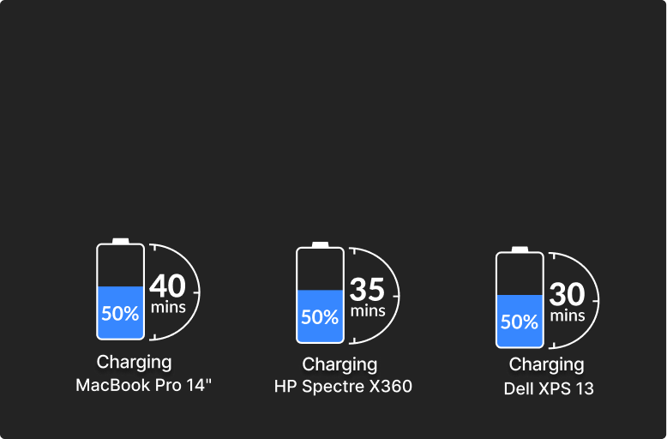Screen dimensions: 667x439
Task: Select the 40 mins timer dial
Action: point(174,292)
